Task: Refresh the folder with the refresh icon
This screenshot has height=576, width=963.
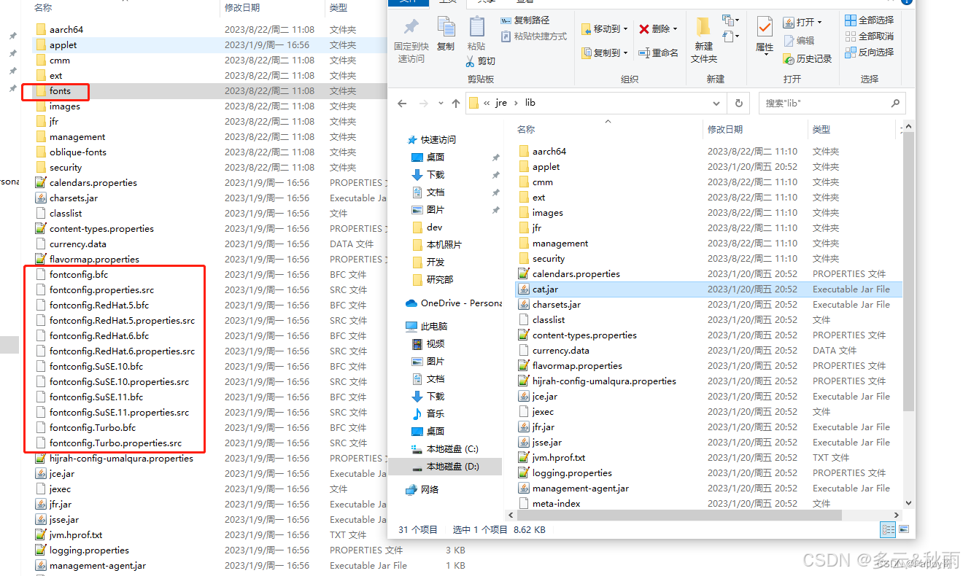Action: pyautogui.click(x=738, y=103)
